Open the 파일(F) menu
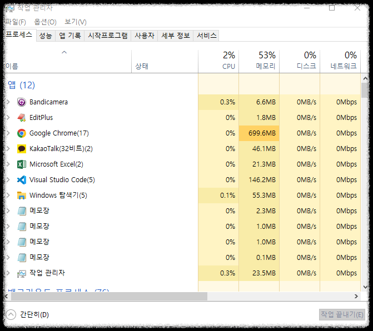 point(16,22)
